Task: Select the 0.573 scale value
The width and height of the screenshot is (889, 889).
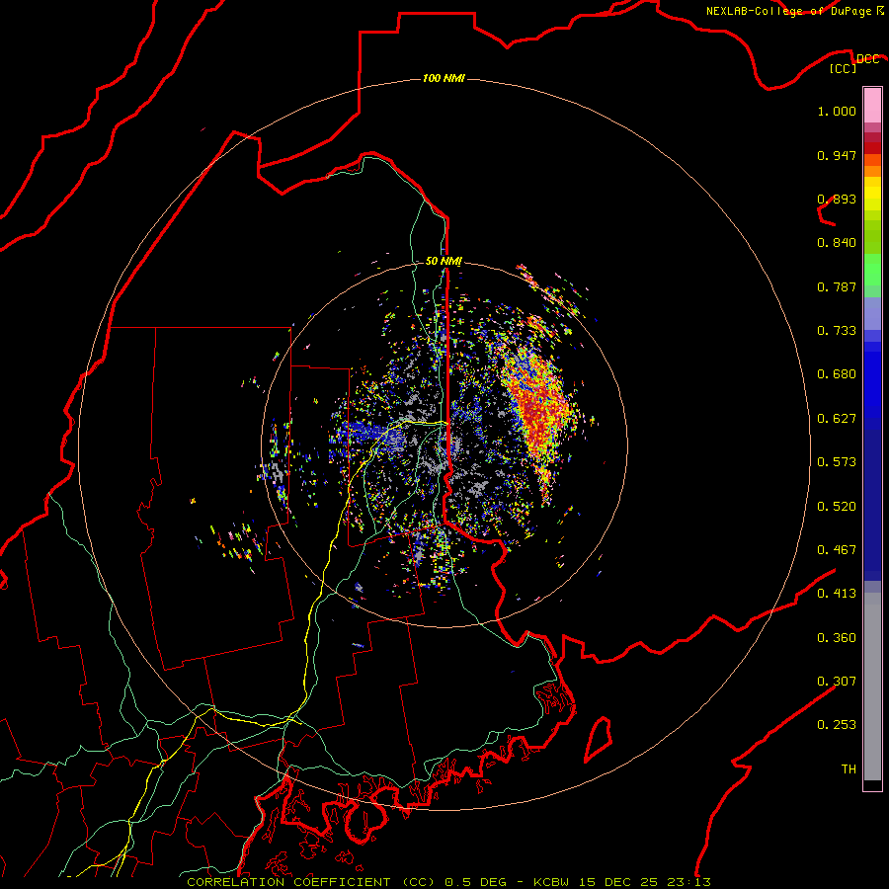Action: coord(837,462)
